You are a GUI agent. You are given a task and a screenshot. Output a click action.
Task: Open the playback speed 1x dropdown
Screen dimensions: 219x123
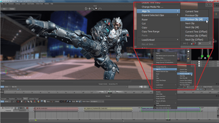point(191,87)
